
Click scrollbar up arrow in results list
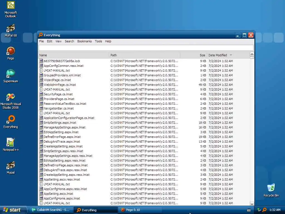(x=252, y=54)
